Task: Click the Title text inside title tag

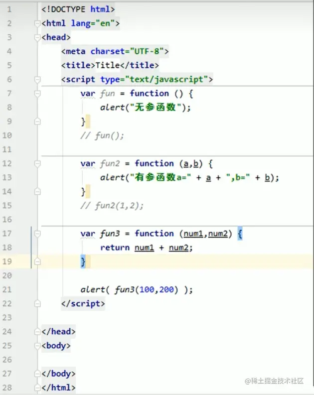Action: coord(108,65)
